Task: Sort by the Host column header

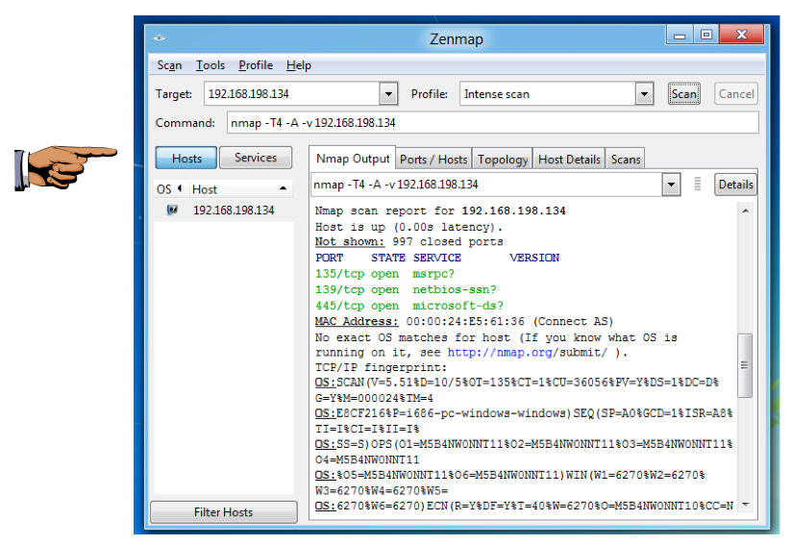Action: (240, 189)
